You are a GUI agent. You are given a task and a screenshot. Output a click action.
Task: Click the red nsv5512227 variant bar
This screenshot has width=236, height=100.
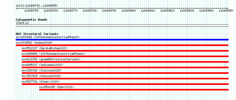coord(125,51)
